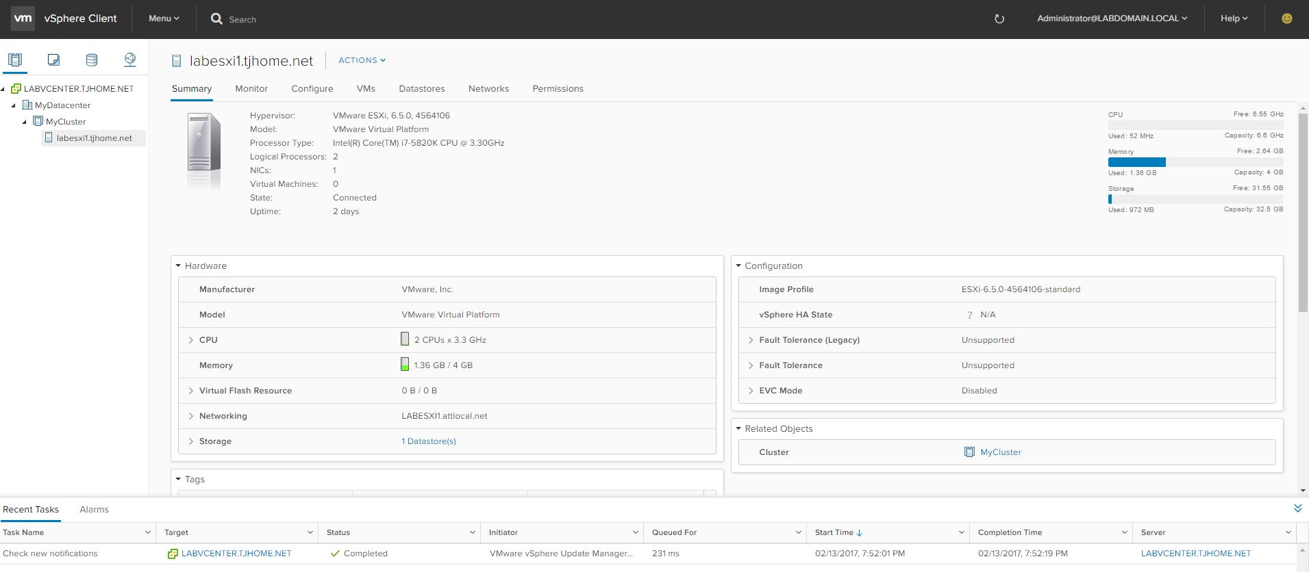This screenshot has width=1309, height=572.
Task: Collapse the LABVCENTER.TJHOME.NET tree node
Action: coord(3,89)
